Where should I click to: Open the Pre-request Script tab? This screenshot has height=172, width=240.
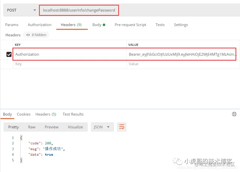coord(130,25)
